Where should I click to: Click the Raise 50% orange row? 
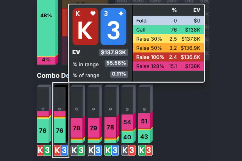click(x=168, y=48)
